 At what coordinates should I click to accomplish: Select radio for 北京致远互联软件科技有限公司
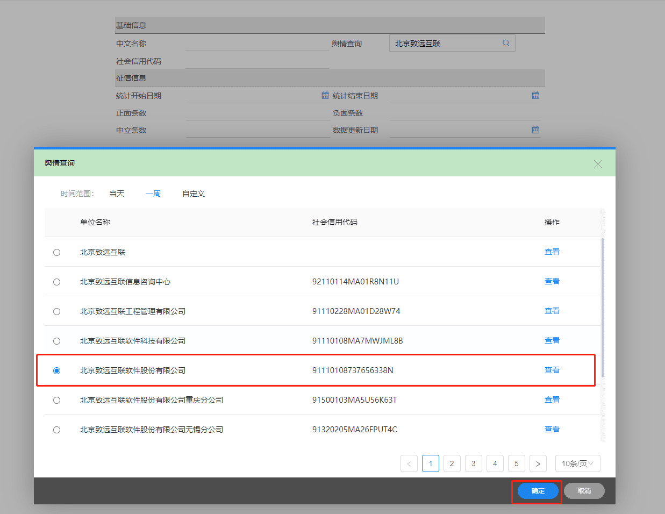56,341
